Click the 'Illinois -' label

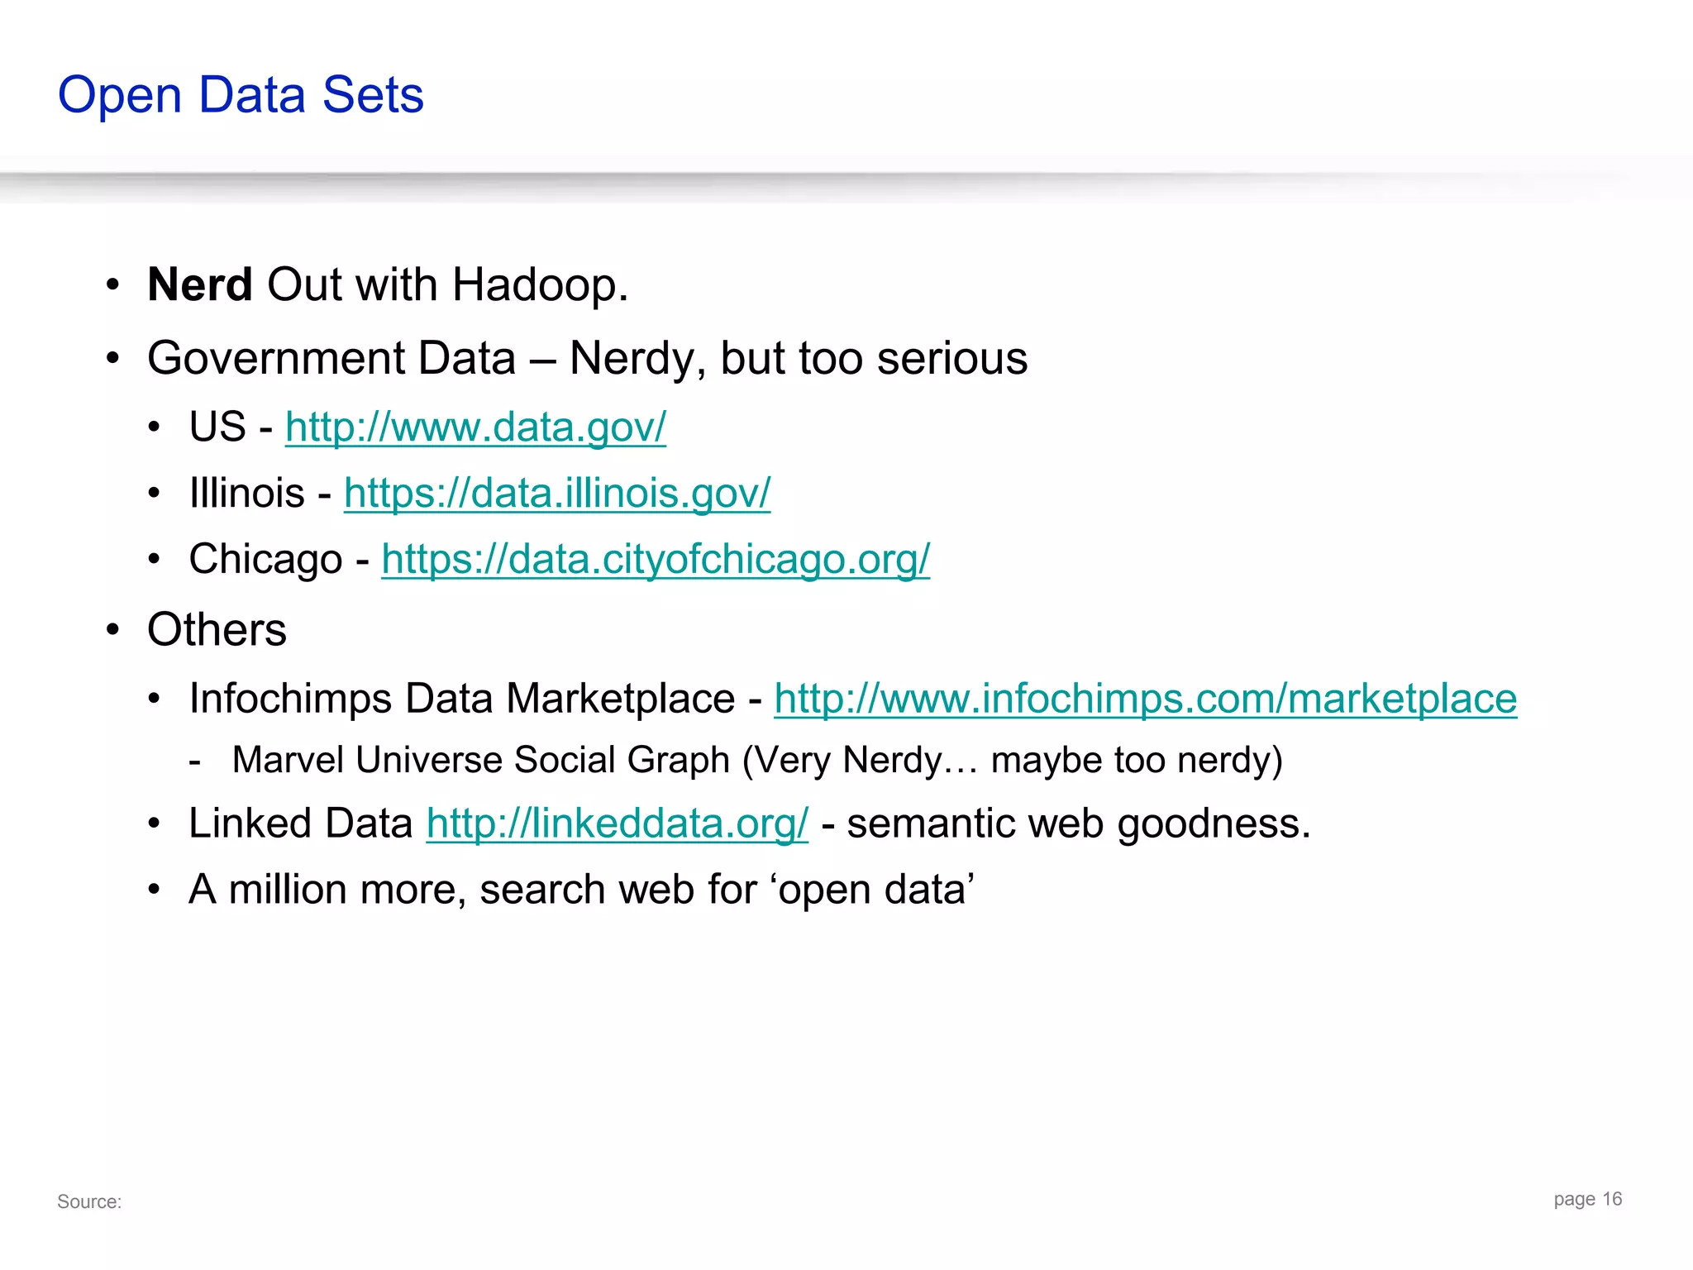coord(260,494)
